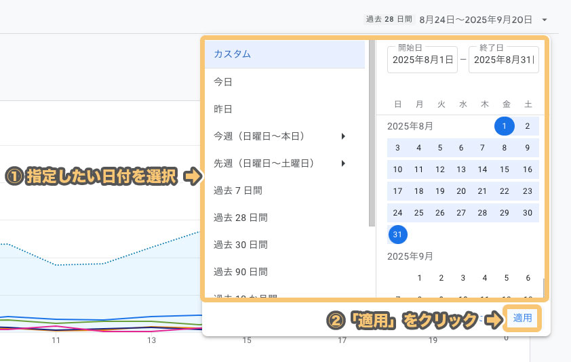Image resolution: width=571 pixels, height=362 pixels.
Task: Click the preset list scrollbar
Action: click(x=372, y=136)
